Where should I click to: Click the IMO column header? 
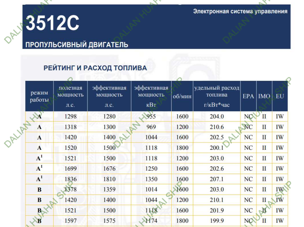[264, 97]
